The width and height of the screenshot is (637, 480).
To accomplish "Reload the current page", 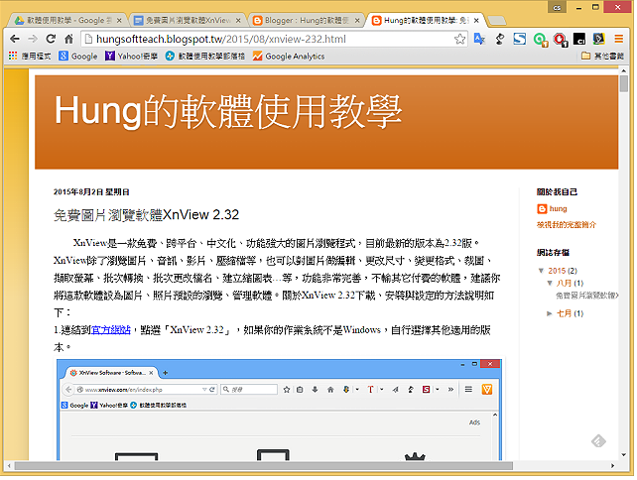I will click(51, 39).
